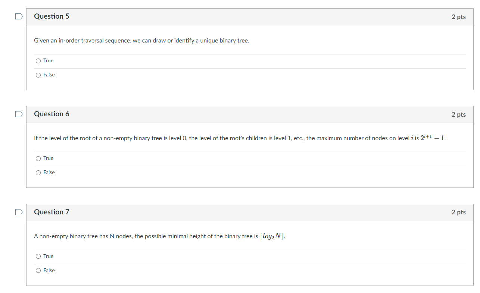The image size is (480, 293).
Task: Select False for Question 7
Action: pos(38,270)
